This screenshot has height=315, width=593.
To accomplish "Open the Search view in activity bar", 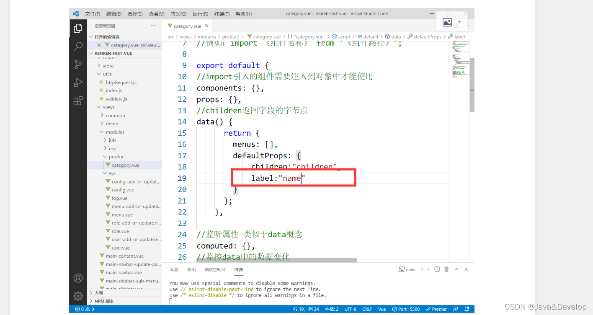I will click(78, 46).
